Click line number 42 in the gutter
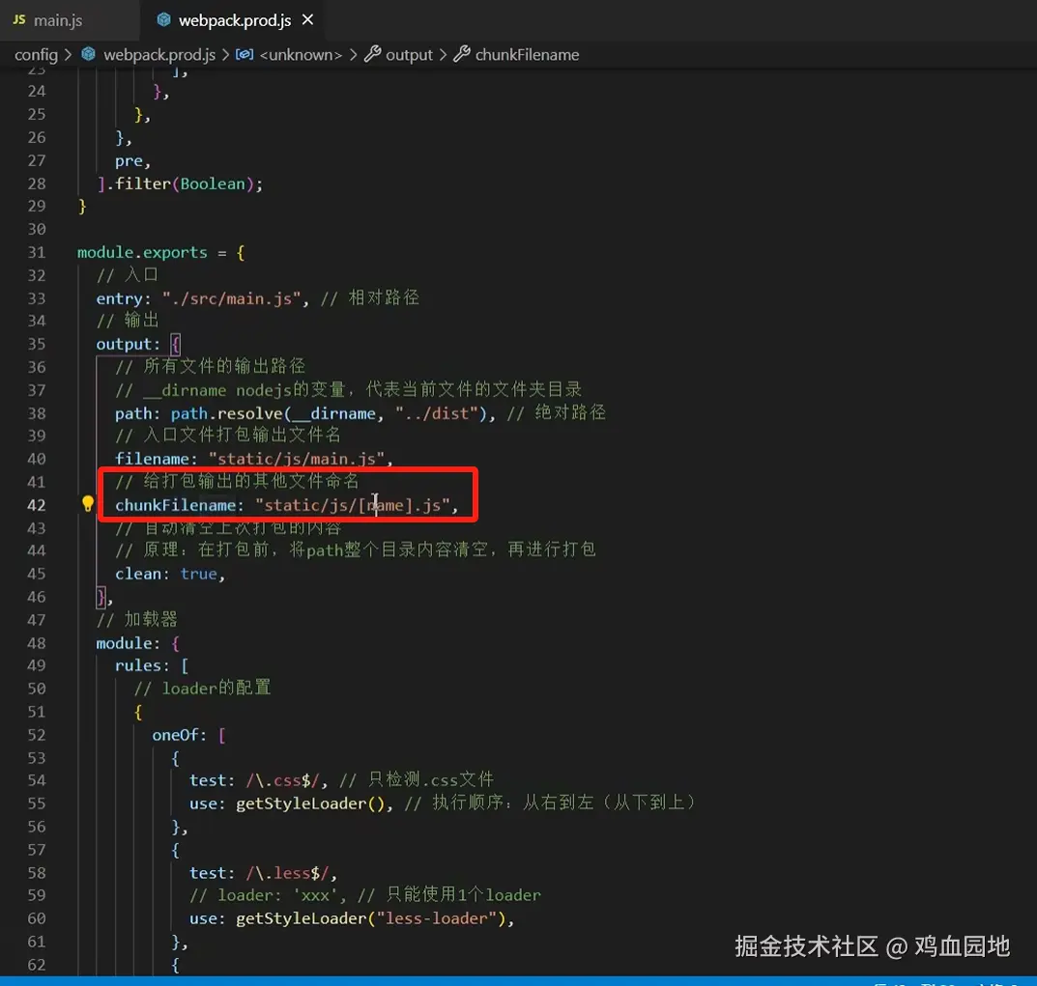Viewport: 1037px width, 986px height. (x=37, y=506)
